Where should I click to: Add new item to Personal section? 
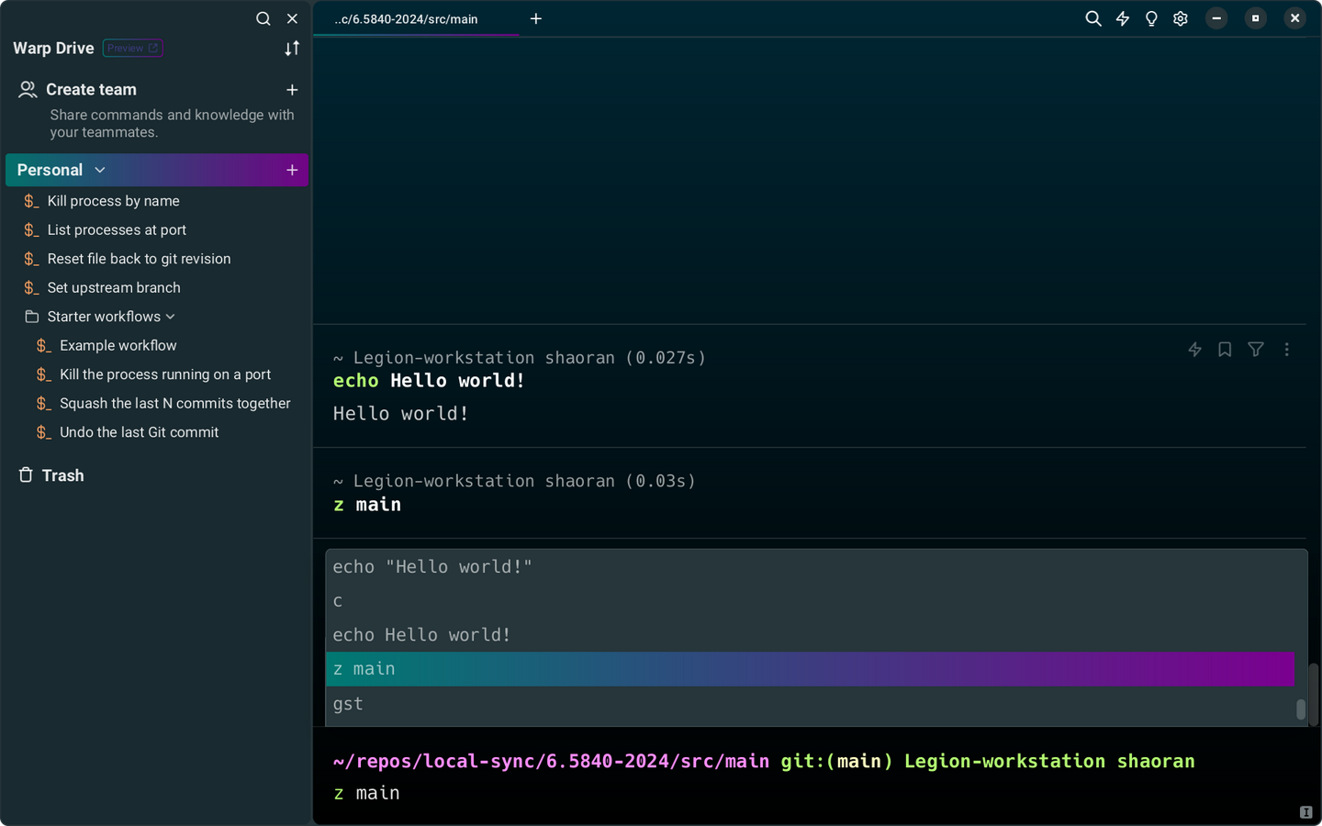[292, 170]
